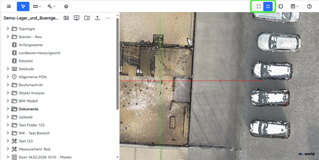Expand the NW - Test Bereich chevron
319x160 pixels.
8,133
